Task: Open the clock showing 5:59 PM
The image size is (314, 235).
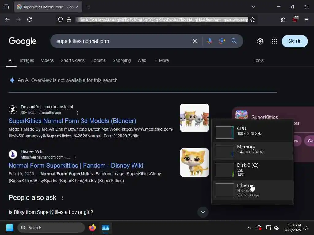Action: (292, 228)
